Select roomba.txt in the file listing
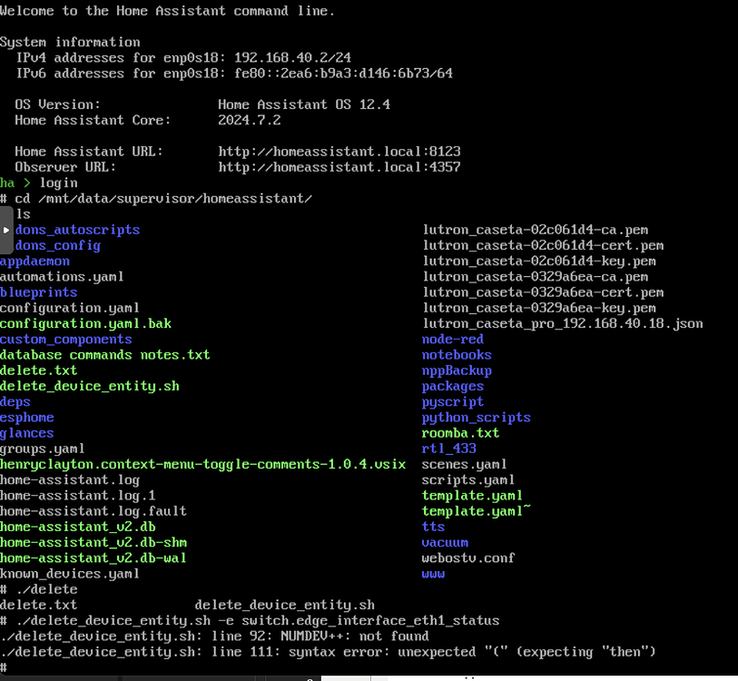Screen dimensions: 738x681 (x=459, y=432)
